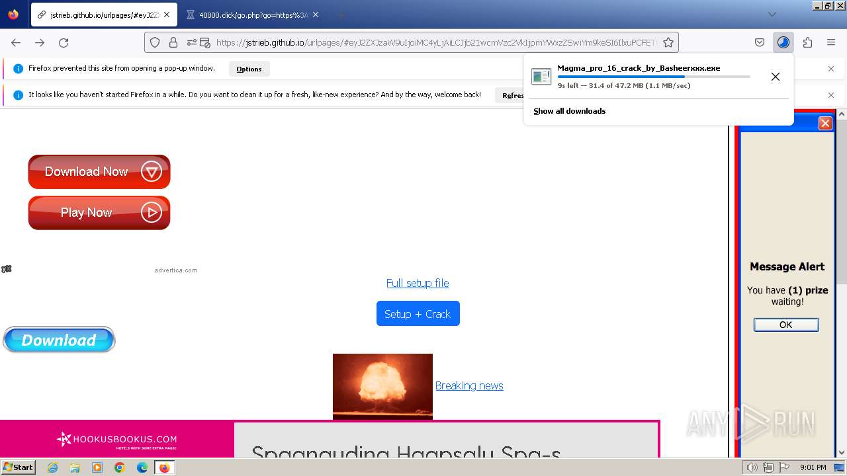Viewport: 847px width, 476px height.
Task: Close the 40000.click tab
Action: 316,15
